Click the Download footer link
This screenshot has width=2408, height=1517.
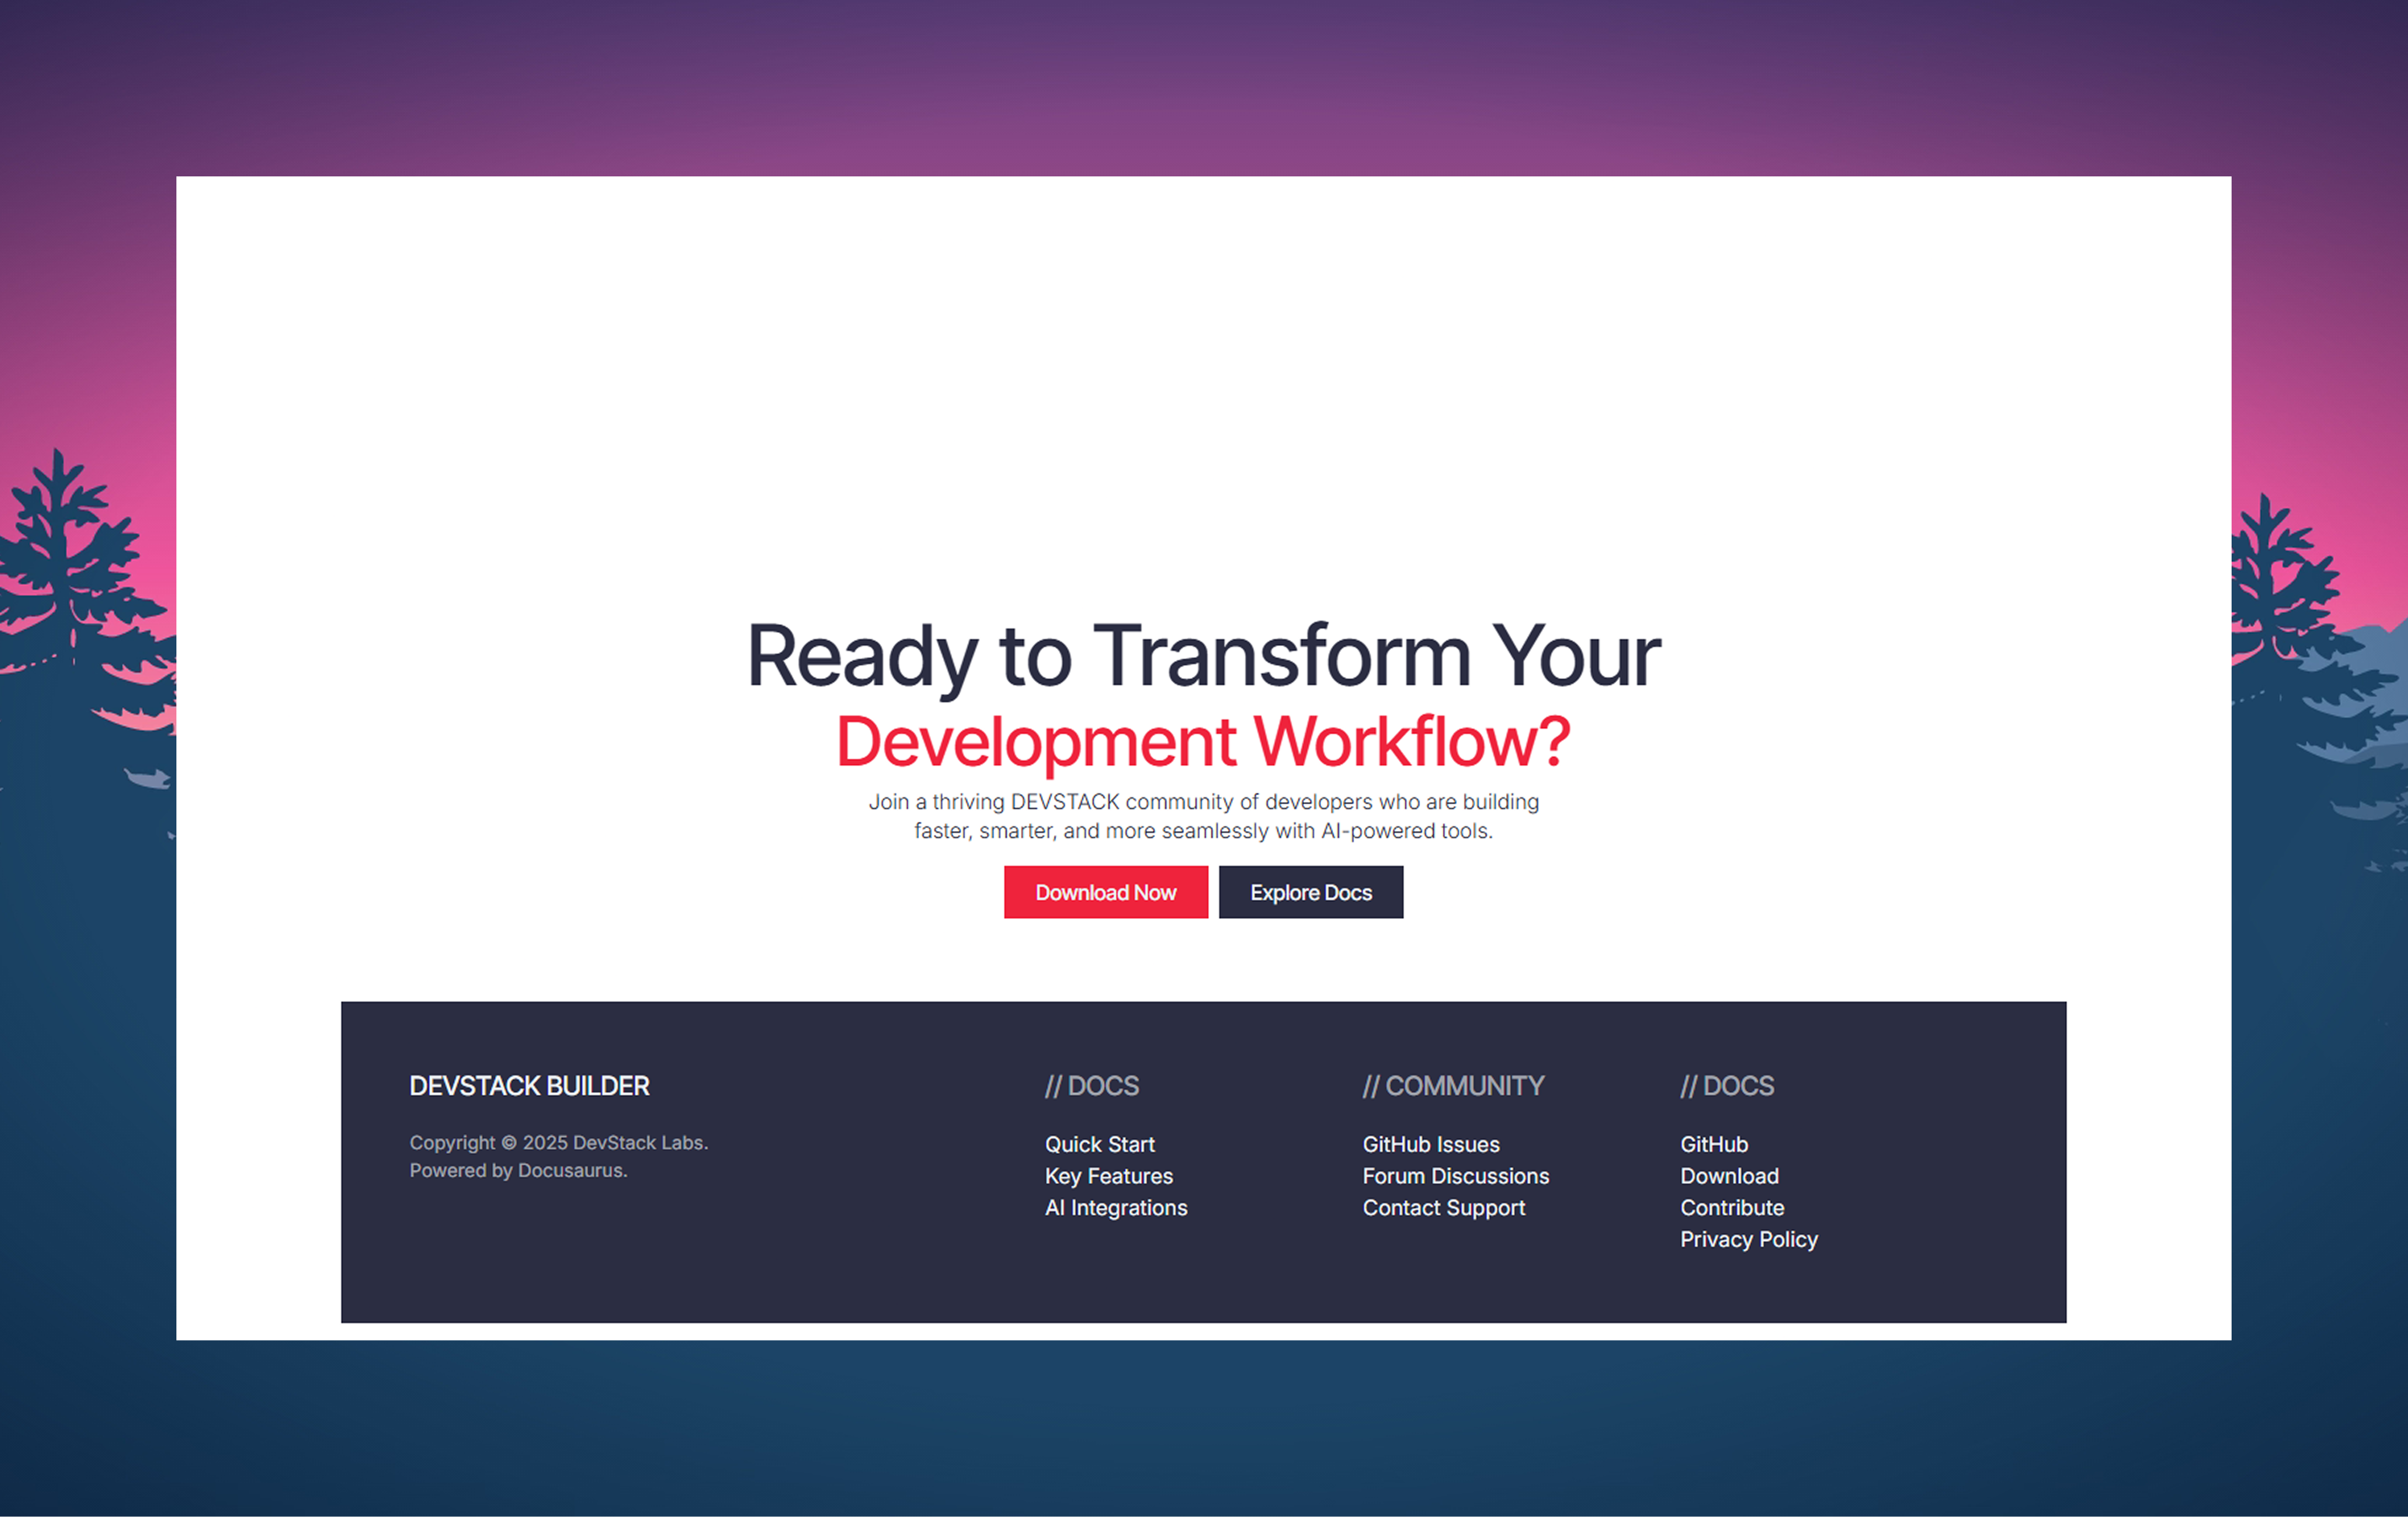[x=1729, y=1176]
